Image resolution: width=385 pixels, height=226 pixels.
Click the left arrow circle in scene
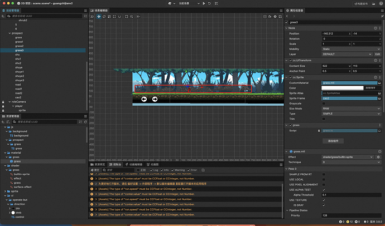(x=144, y=99)
